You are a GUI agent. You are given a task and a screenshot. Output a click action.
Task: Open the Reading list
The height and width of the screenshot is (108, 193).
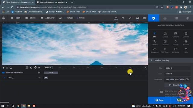click(185, 12)
